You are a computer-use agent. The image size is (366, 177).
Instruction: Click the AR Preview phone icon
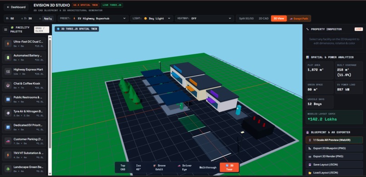pos(310,140)
